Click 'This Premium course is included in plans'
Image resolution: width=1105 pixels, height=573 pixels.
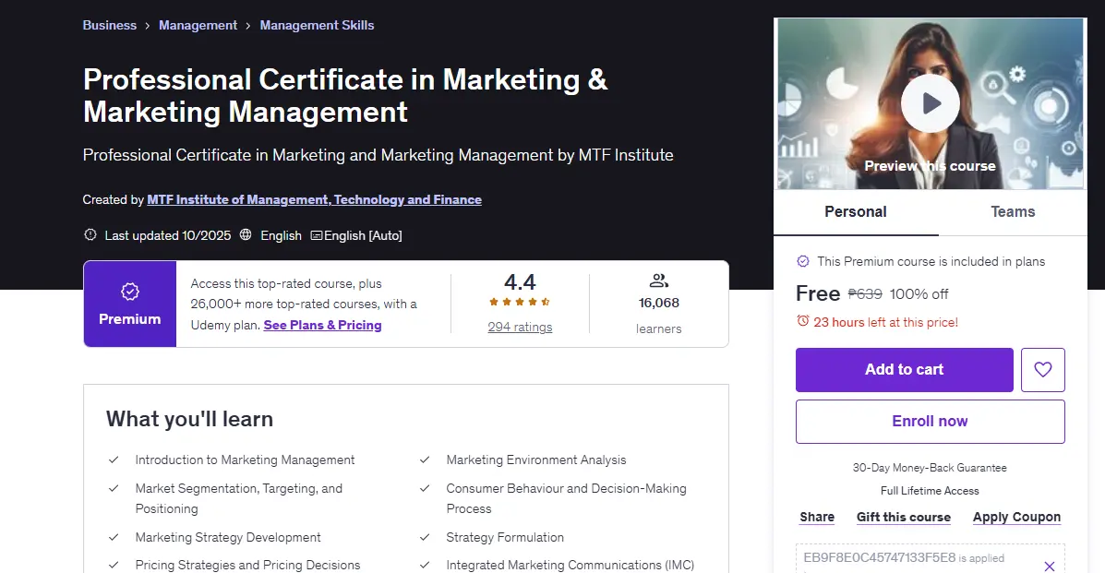click(931, 261)
